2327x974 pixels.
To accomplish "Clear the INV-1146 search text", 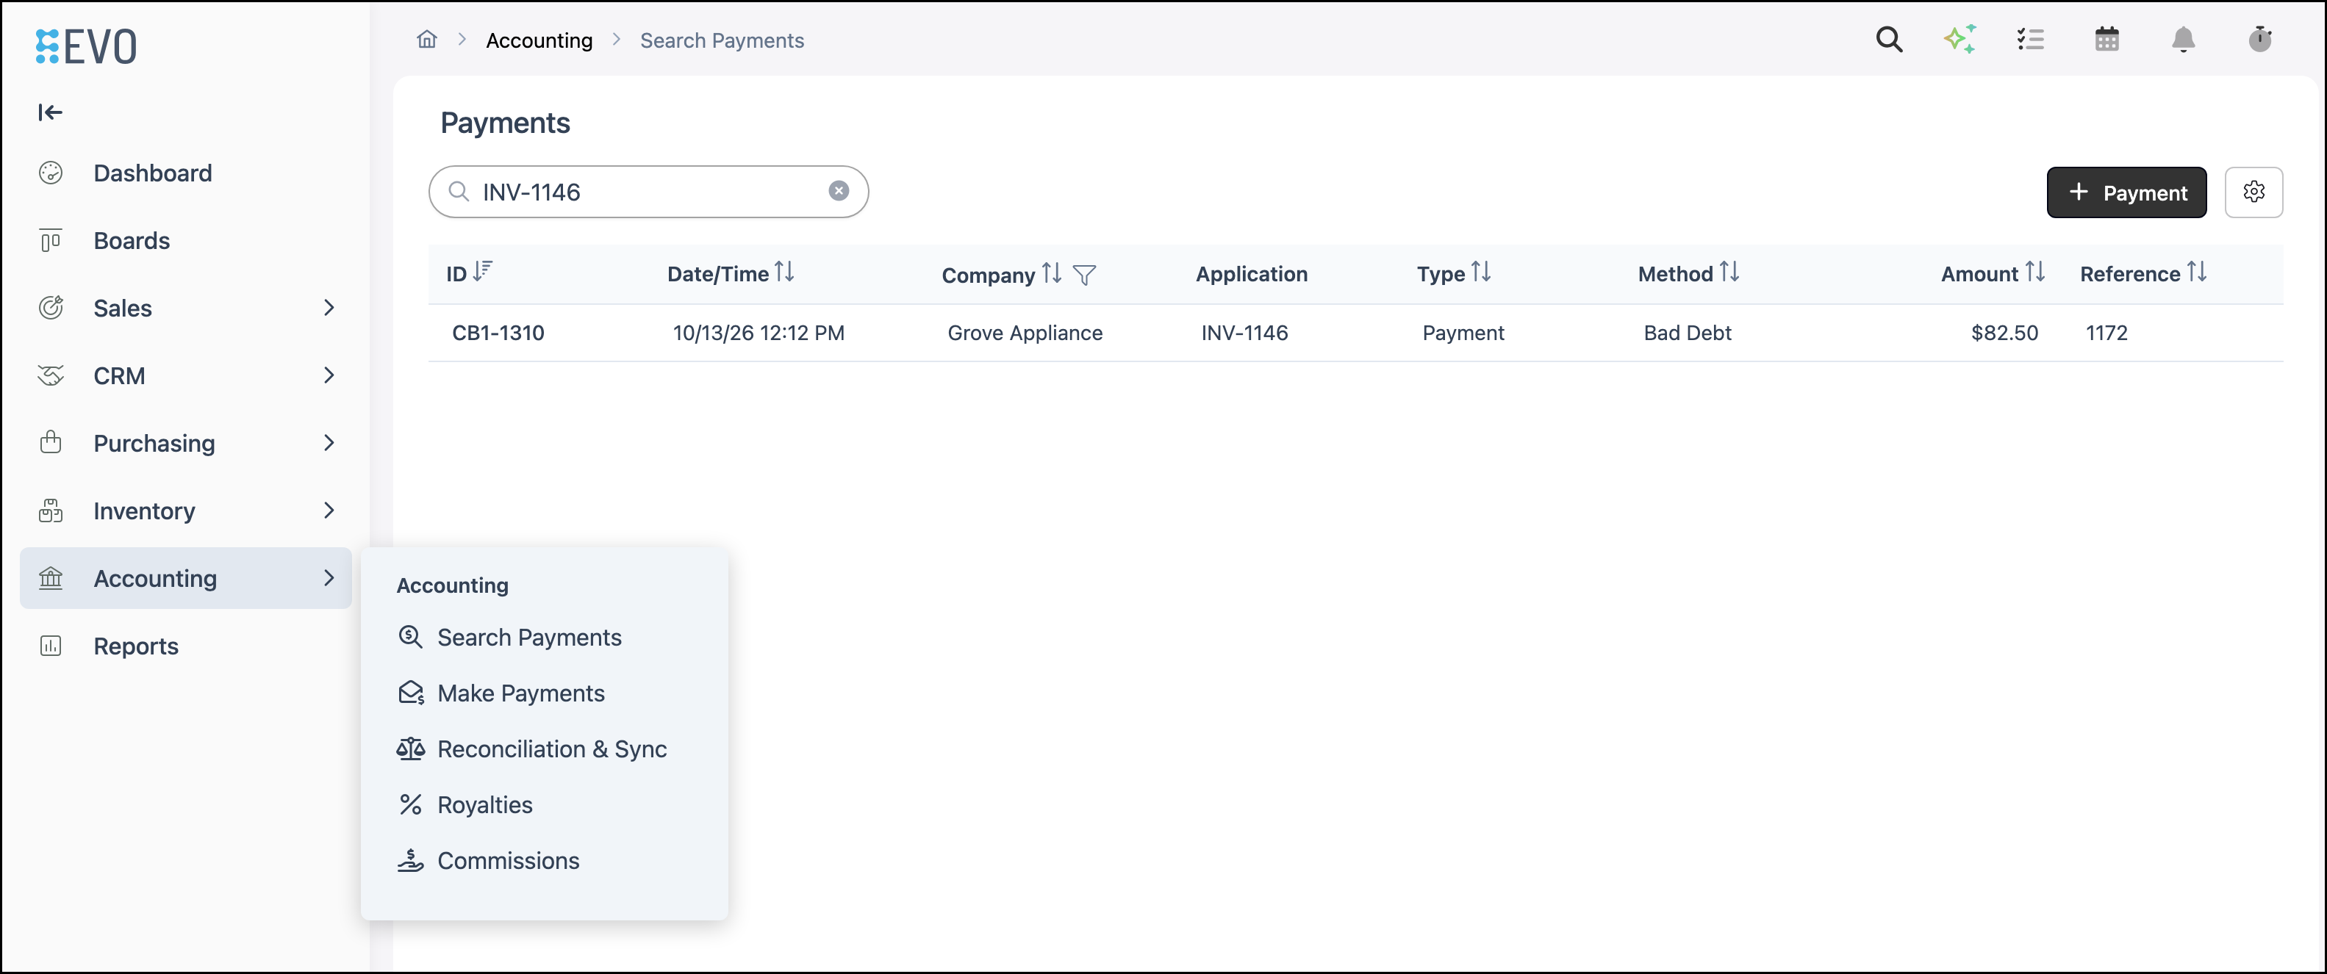I will 839,192.
